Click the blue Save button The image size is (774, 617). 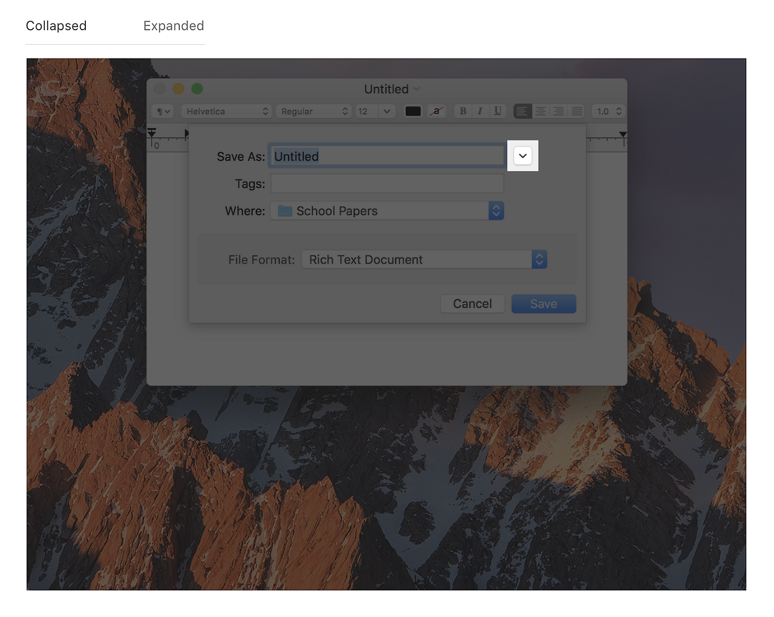pyautogui.click(x=544, y=304)
